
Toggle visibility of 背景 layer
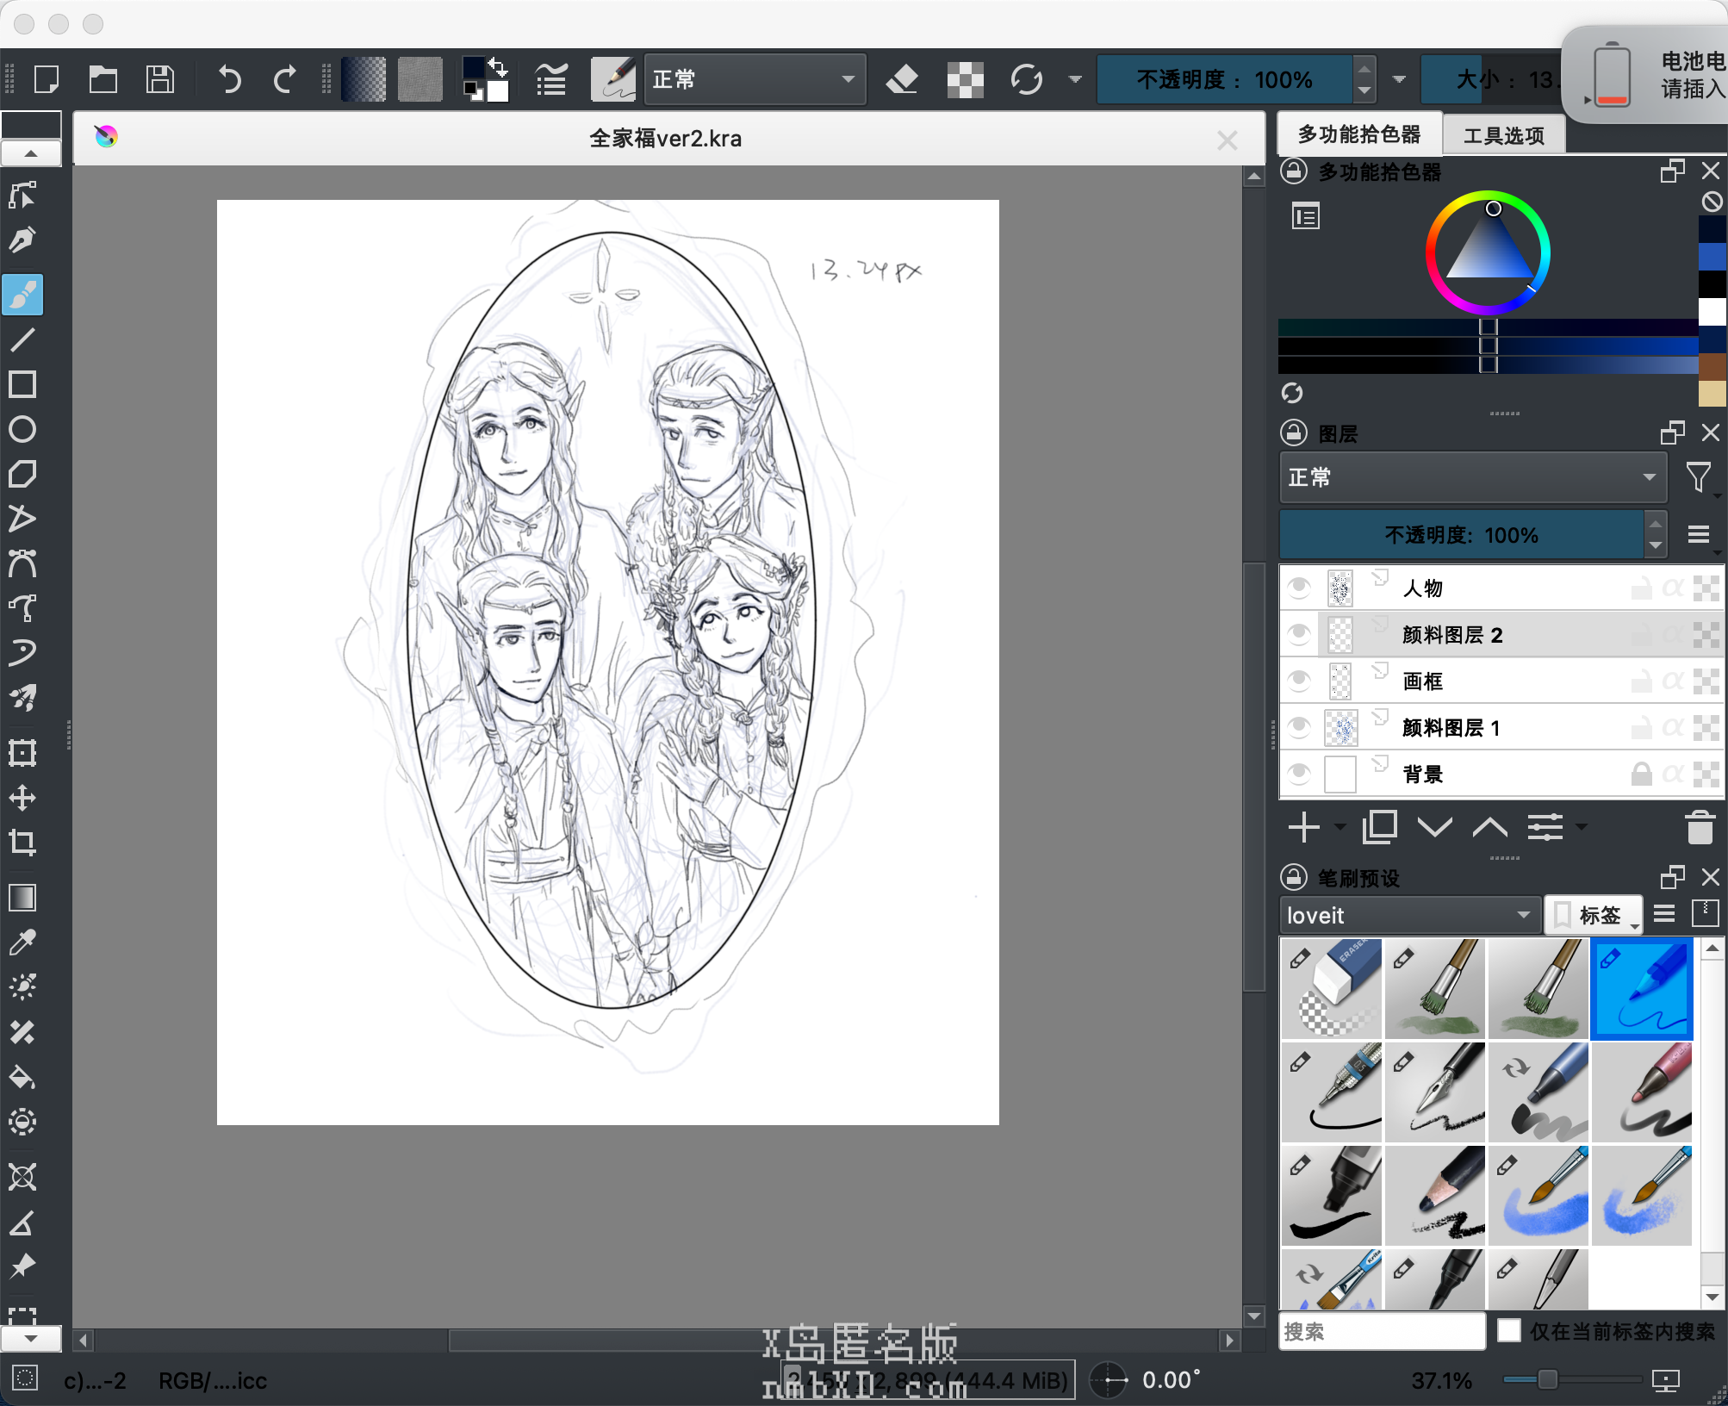pos(1299,774)
